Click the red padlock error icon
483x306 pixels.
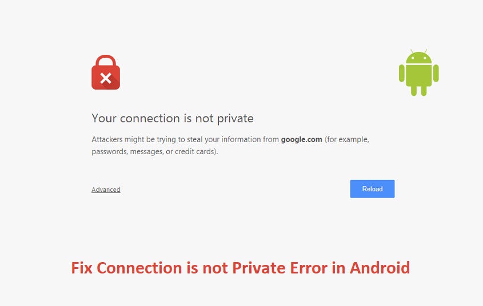click(106, 76)
